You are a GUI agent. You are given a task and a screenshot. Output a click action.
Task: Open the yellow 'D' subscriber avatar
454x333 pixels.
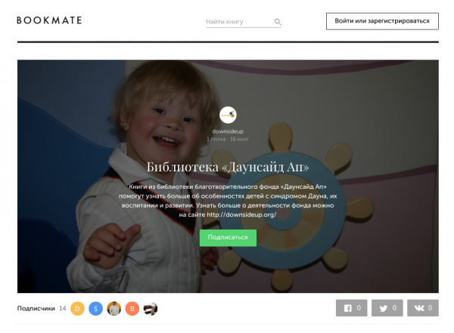coord(77,308)
